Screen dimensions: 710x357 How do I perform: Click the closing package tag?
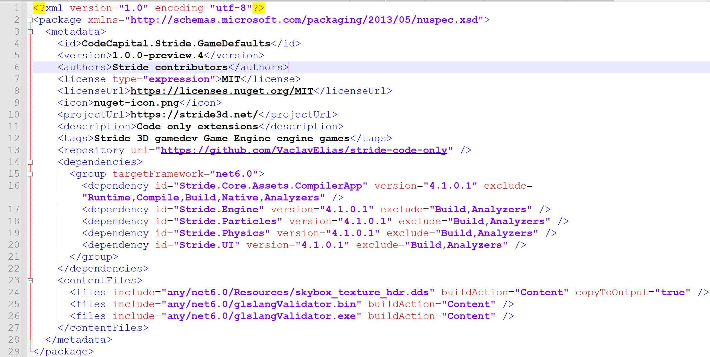(x=63, y=351)
